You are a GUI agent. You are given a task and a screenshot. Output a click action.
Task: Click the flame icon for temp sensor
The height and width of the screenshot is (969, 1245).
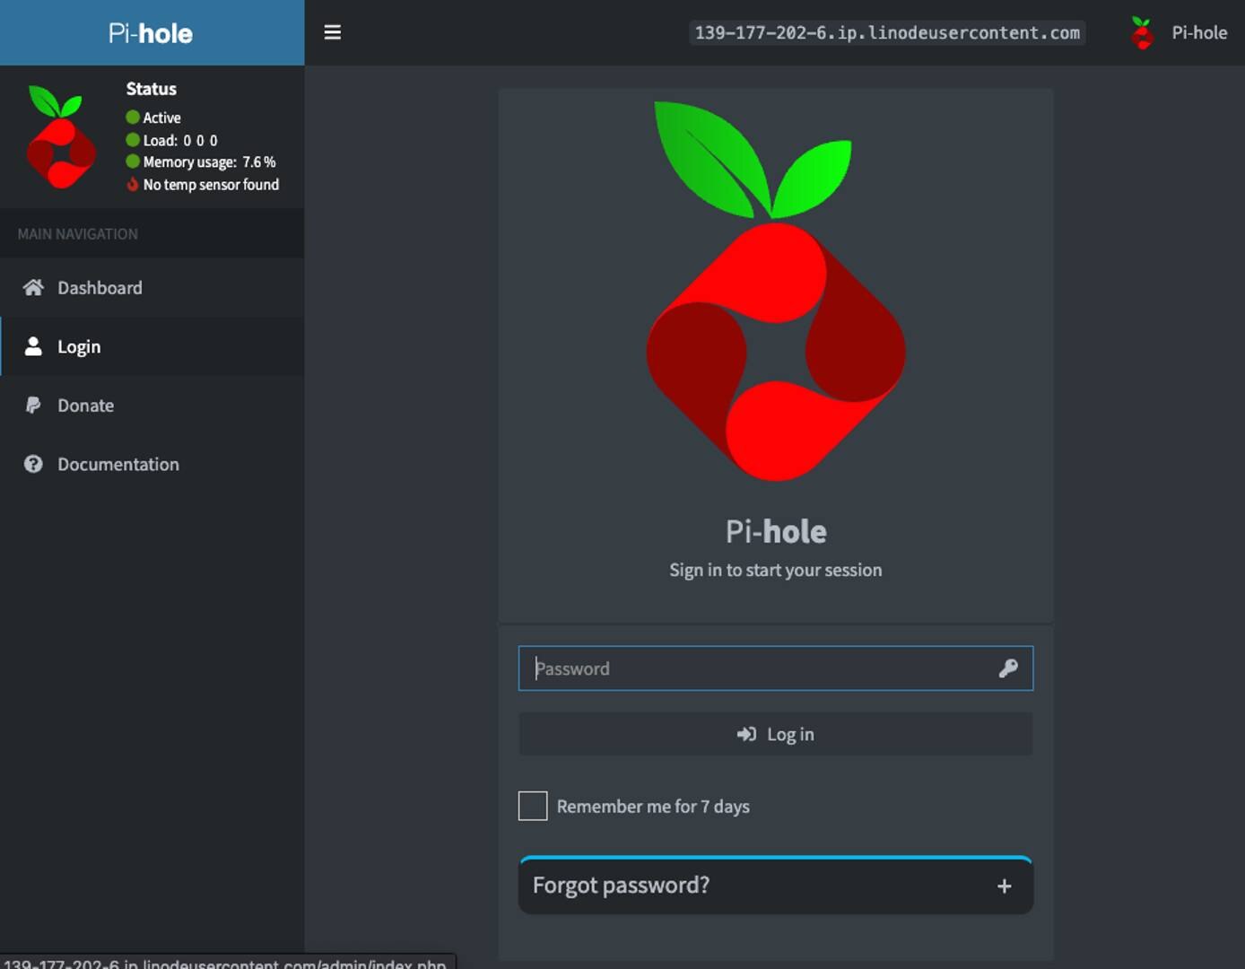point(133,185)
